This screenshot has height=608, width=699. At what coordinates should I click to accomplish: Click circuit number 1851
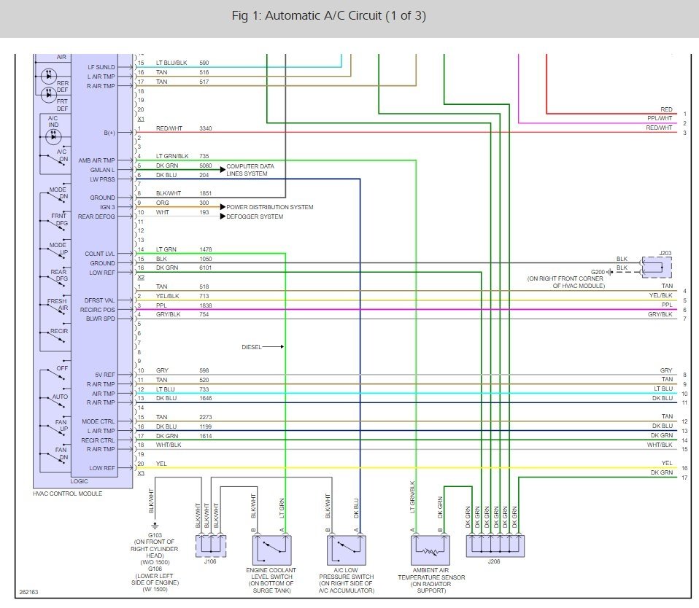click(x=206, y=193)
